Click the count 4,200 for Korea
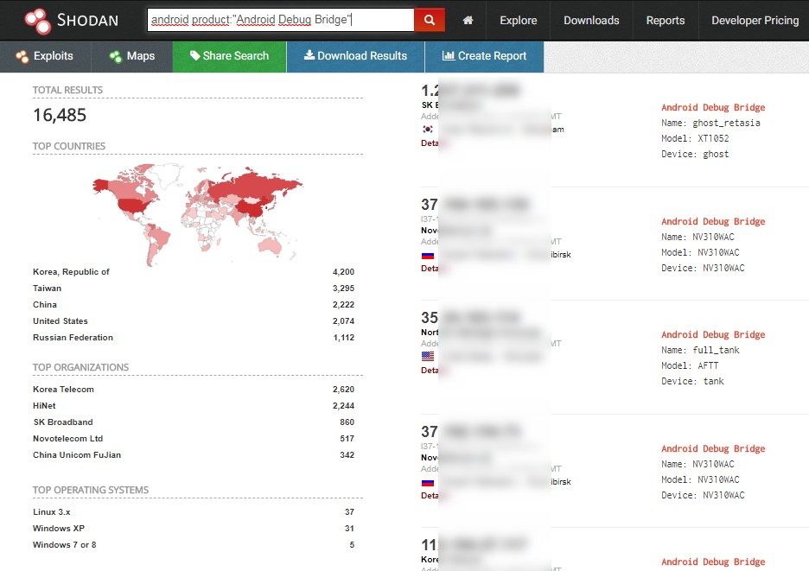 (344, 272)
